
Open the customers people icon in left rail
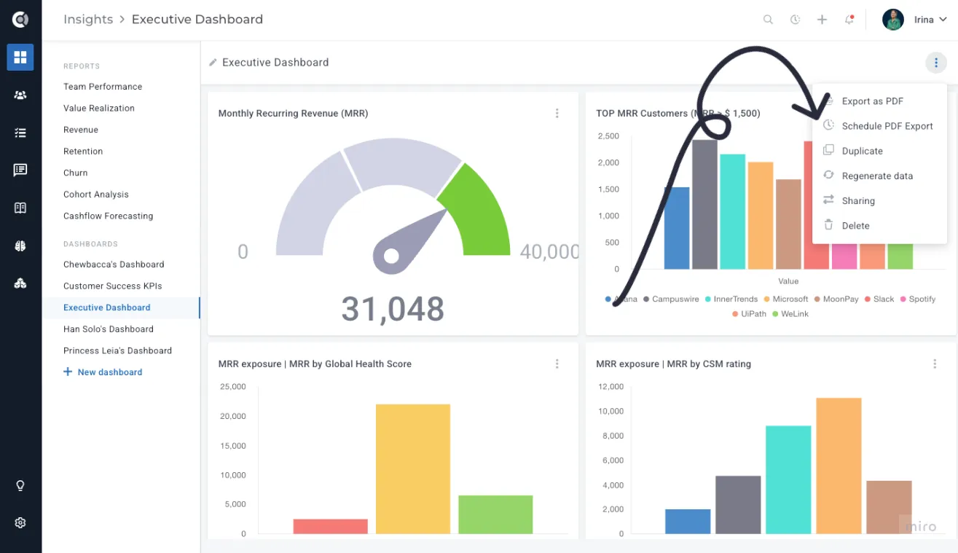(x=20, y=95)
